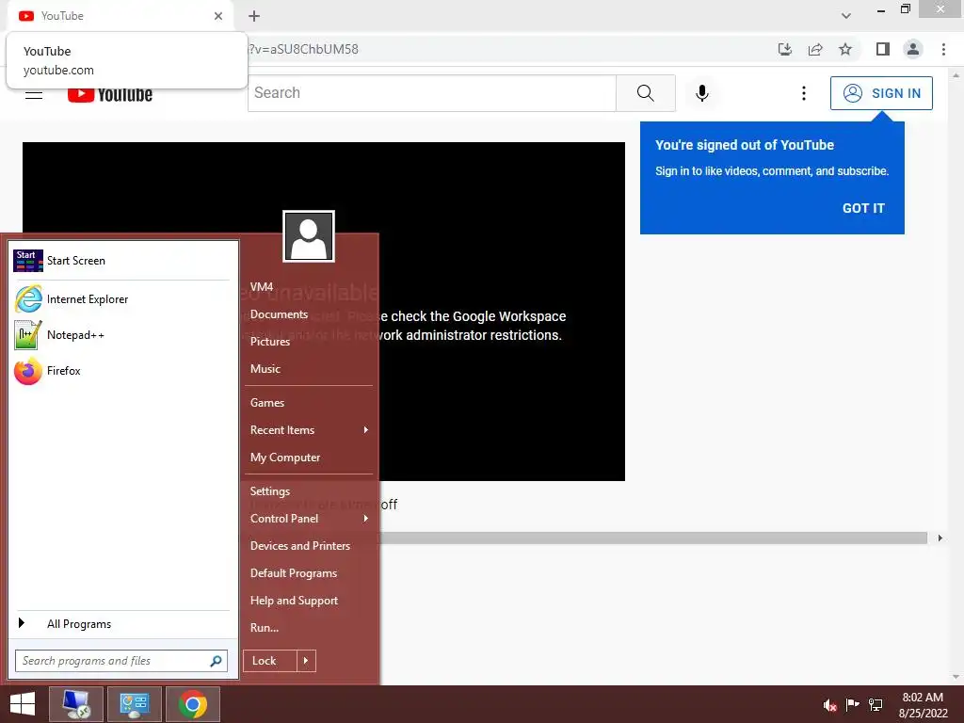
Task: Open Action Center flag icon
Action: click(x=852, y=704)
